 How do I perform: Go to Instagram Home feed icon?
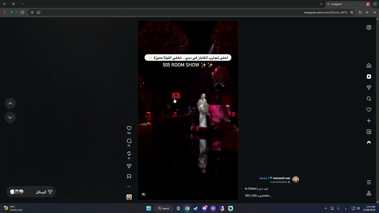click(369, 66)
